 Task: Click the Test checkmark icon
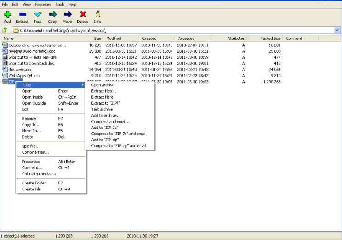(38, 14)
